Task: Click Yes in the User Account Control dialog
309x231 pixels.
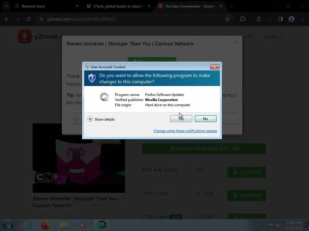Action: pos(181,119)
